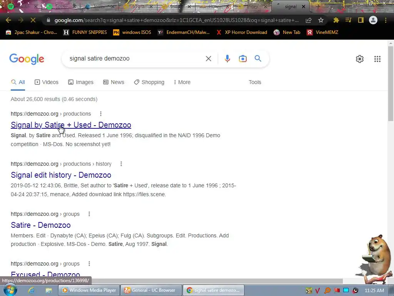Open the taskbar clock showing 11:25 AM
394x296 pixels.
(374, 291)
